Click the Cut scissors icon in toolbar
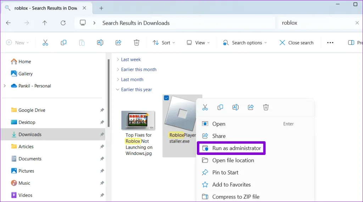Screen dimensions: 363x202 pyautogui.click(x=45, y=42)
